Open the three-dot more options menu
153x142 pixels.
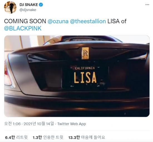pos(147,4)
